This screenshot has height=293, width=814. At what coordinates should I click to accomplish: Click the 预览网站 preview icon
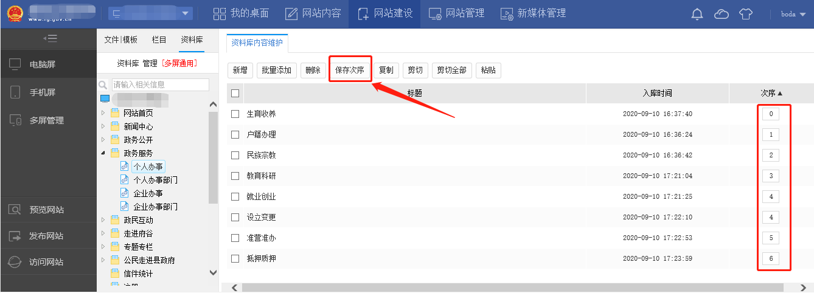pos(15,210)
